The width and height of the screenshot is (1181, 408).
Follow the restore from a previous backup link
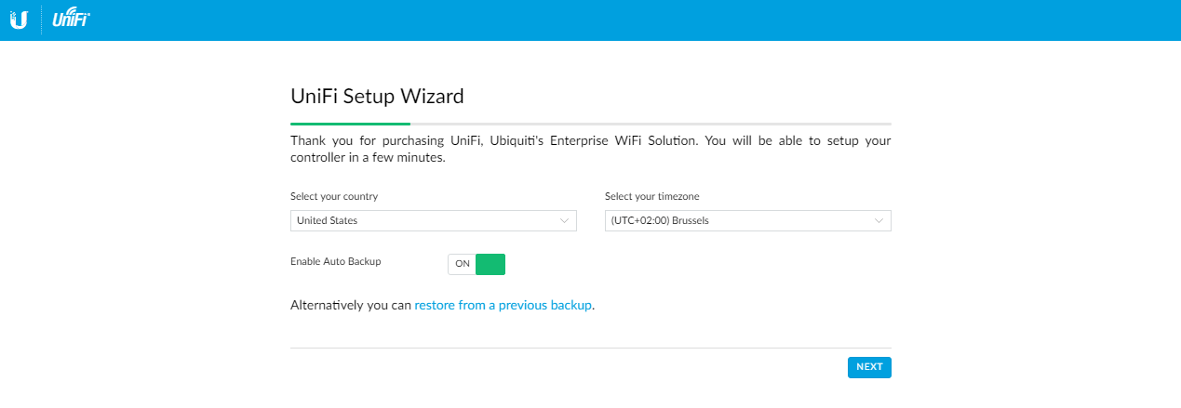pyautogui.click(x=503, y=305)
